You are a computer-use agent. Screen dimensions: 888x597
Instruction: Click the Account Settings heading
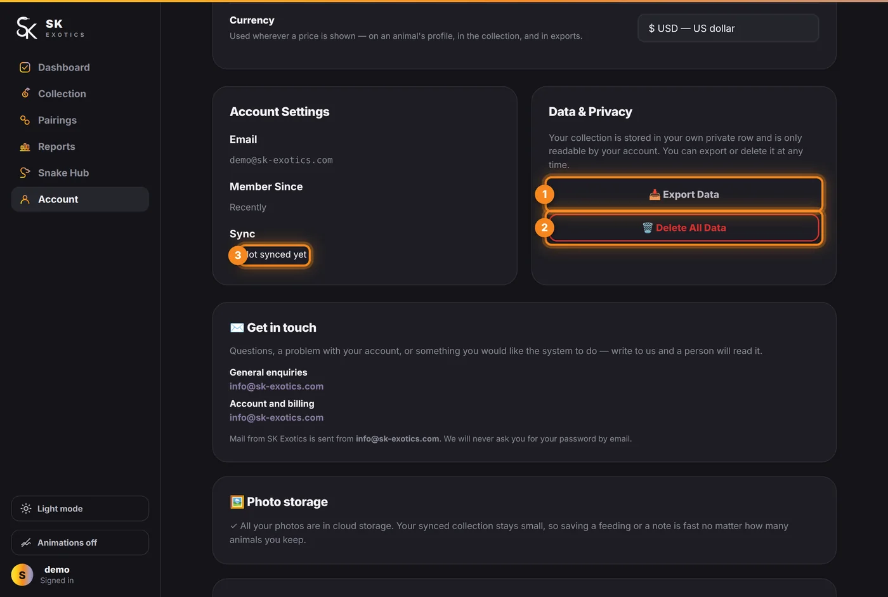click(280, 112)
